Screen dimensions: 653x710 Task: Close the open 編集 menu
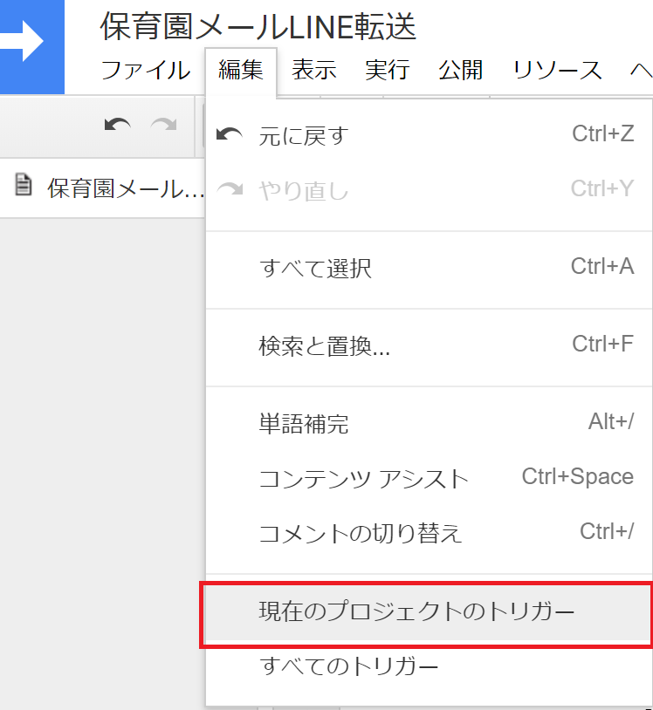tap(241, 71)
